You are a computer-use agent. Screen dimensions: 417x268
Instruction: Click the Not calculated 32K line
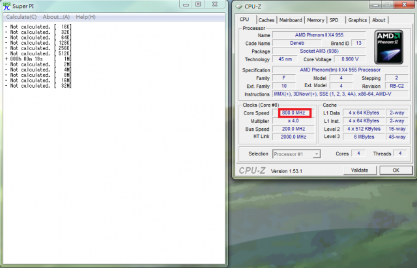[x=38, y=32]
